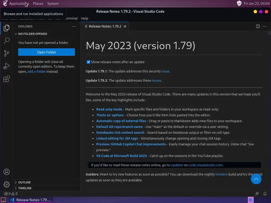Image resolution: width=271 pixels, height=203 pixels.
Task: Open the System menu
Action: pos(53,3)
